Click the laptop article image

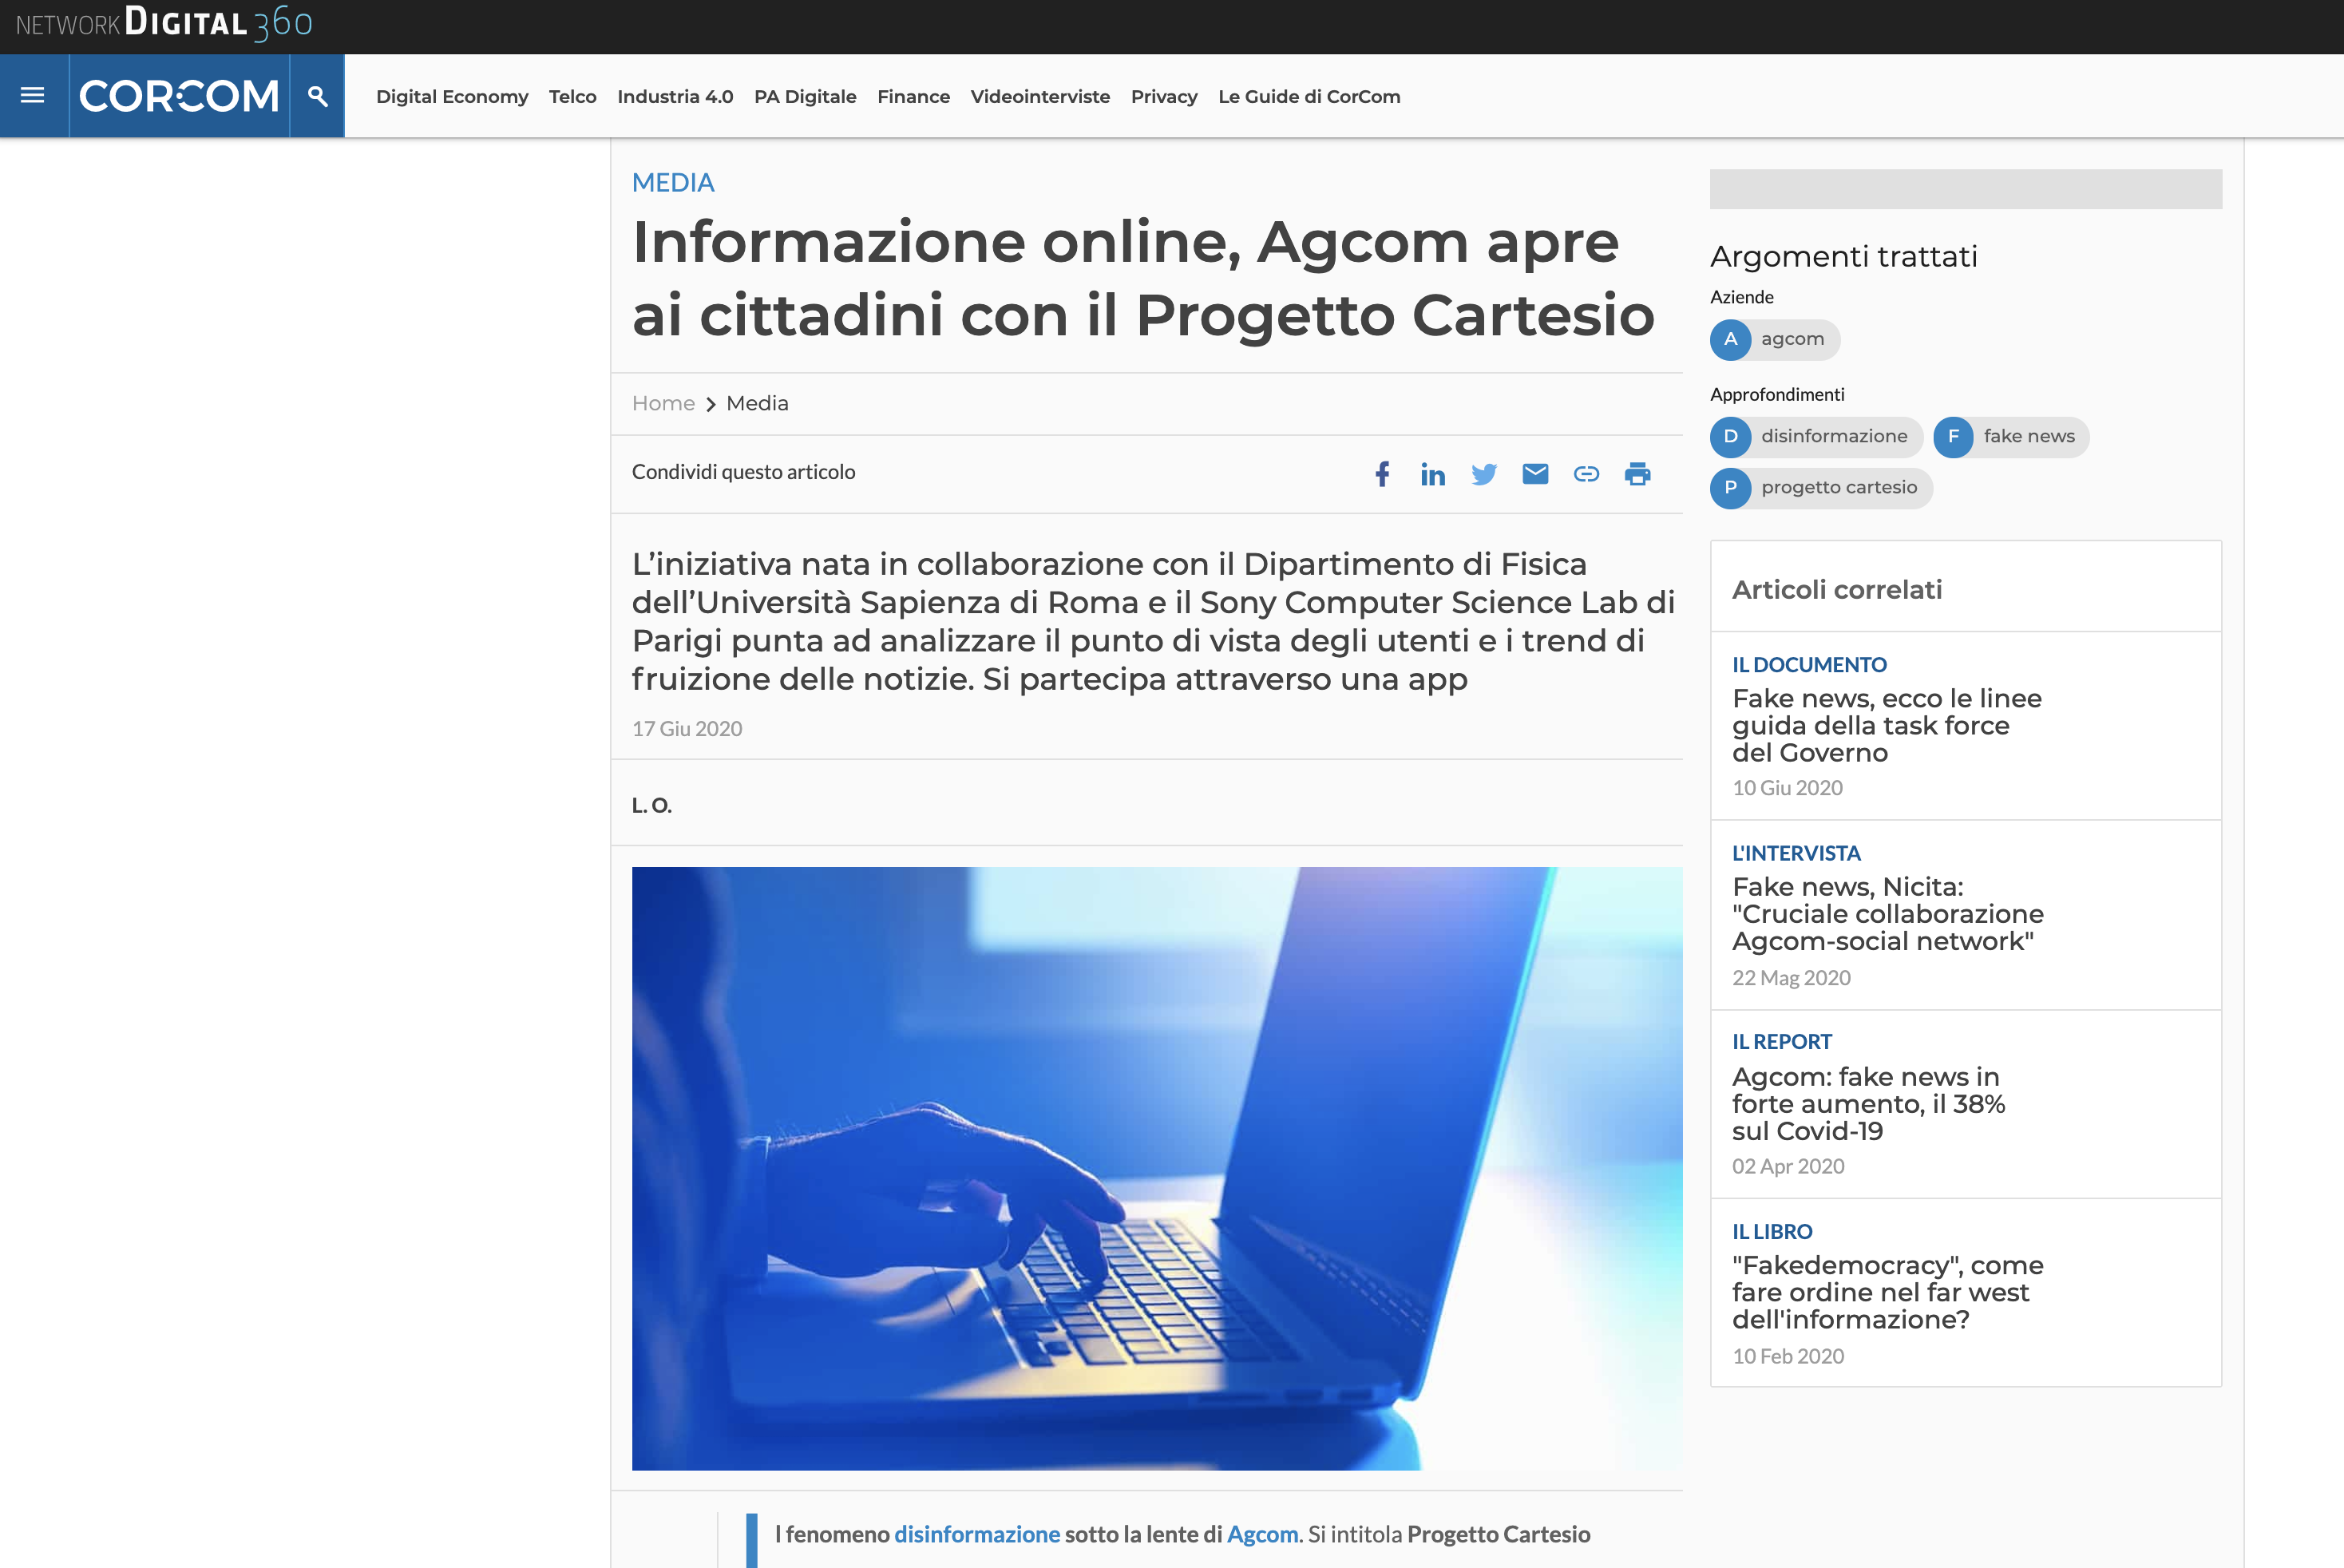[1156, 1168]
